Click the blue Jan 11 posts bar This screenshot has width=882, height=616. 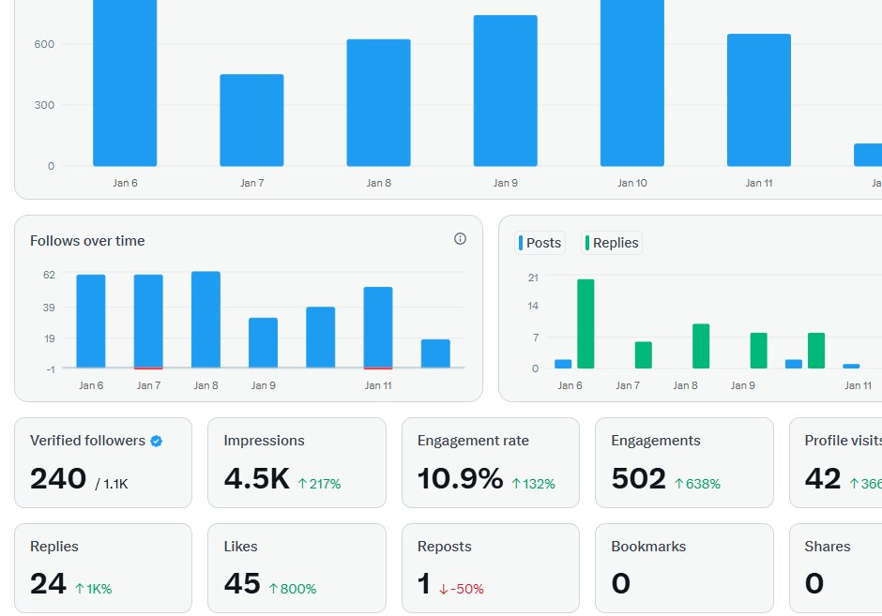coord(851,367)
